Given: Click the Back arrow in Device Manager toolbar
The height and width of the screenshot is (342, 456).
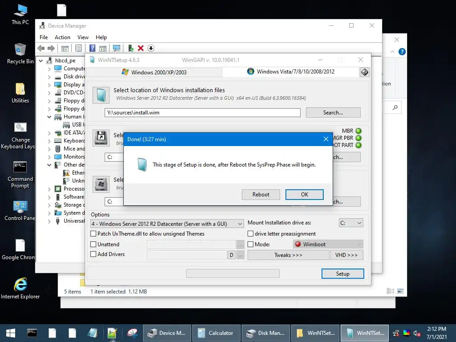Looking at the screenshot, I should (x=41, y=48).
